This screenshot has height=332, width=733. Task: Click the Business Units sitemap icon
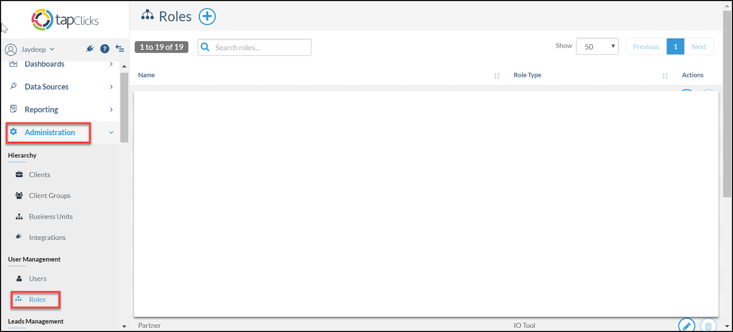(19, 216)
